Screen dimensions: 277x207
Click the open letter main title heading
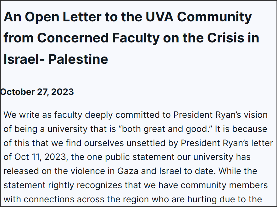pyautogui.click(x=131, y=38)
